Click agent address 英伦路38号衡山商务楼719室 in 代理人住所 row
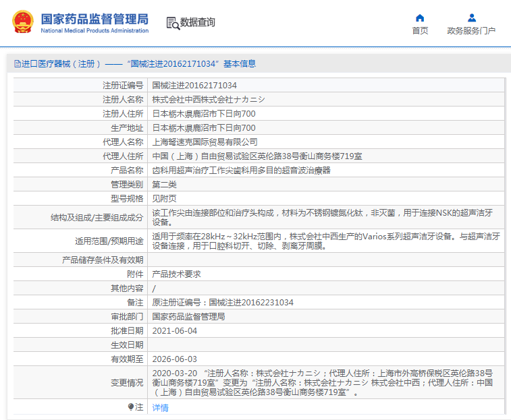This screenshot has width=511, height=420. click(x=310, y=156)
